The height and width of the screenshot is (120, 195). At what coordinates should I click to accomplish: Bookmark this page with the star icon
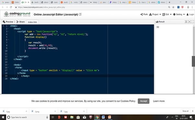coord(173,7)
